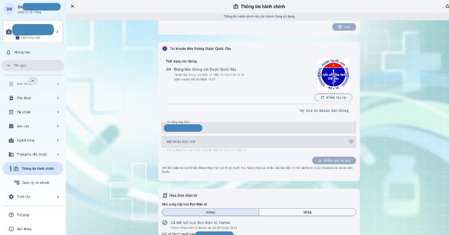Click Nhà cung cấp hoá đơn điện tử text
Screen dimensions: 449x235
185,204
